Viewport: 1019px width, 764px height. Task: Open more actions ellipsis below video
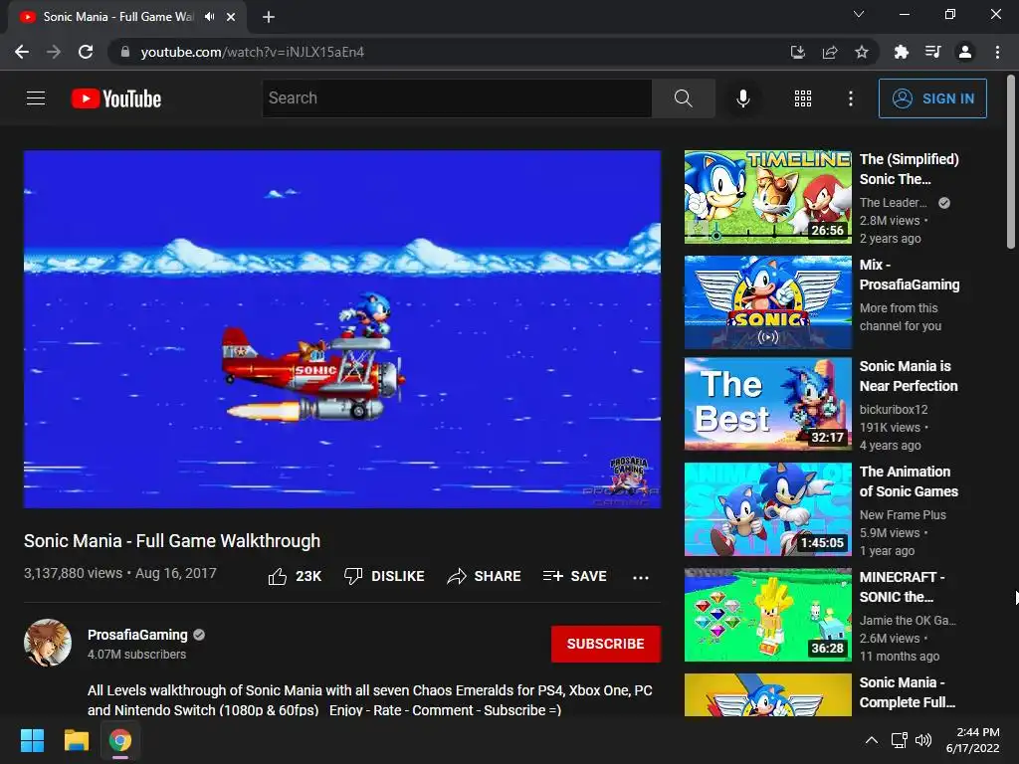641,577
